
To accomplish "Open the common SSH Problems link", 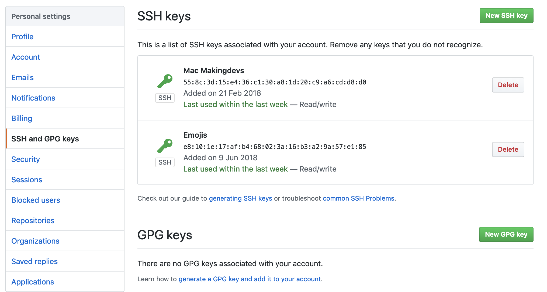I will point(358,198).
